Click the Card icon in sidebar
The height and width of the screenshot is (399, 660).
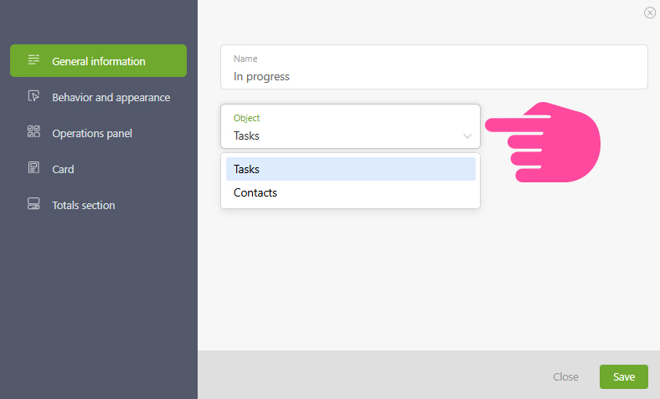coord(34,168)
